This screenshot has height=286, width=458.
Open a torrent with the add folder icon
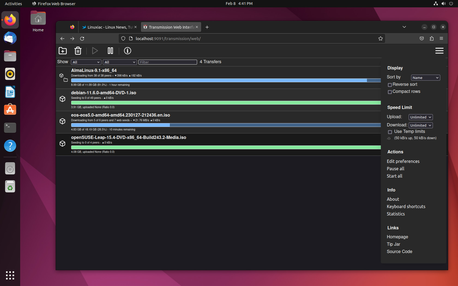pyautogui.click(x=63, y=51)
